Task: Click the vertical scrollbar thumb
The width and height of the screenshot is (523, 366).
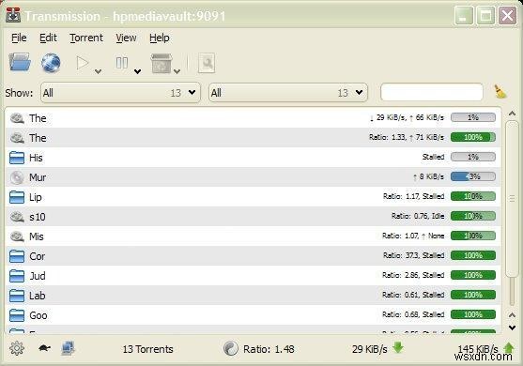Action: click(x=512, y=199)
